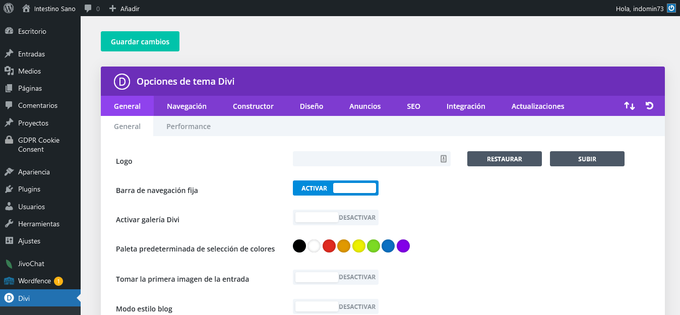Click the Guardar cambios button
680x315 pixels.
[x=140, y=41]
